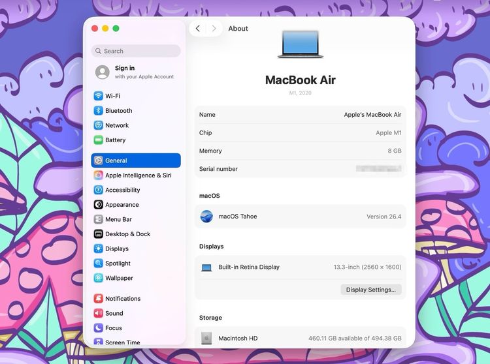
Task: Click the Memory value 8 GB
Action: 395,151
